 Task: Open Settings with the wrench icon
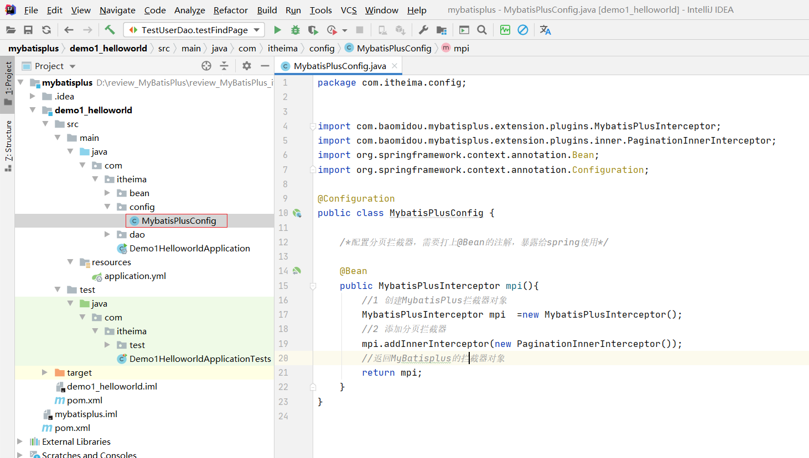pos(423,30)
